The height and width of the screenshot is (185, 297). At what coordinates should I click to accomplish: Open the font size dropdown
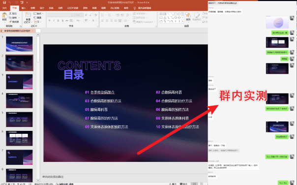(x=82, y=15)
